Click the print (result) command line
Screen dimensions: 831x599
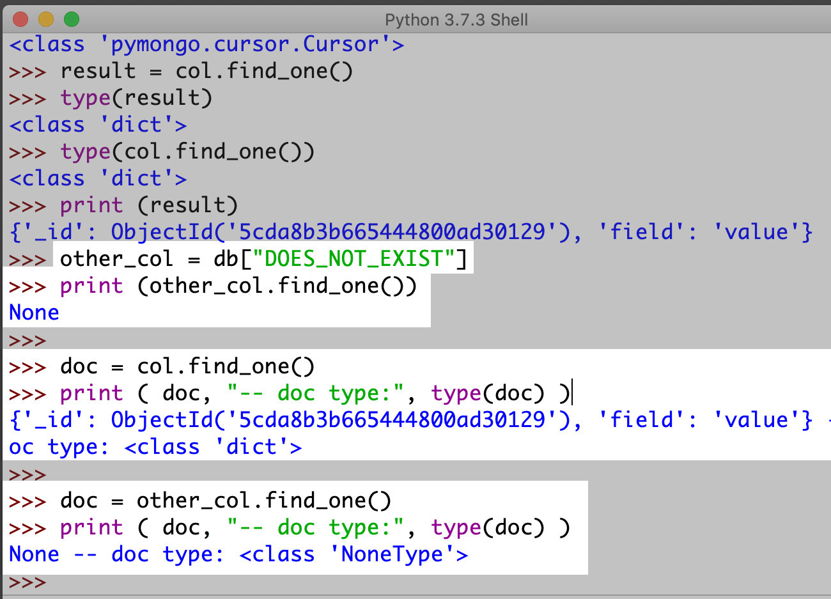(147, 205)
